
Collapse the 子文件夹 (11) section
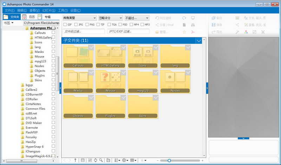click(198, 41)
